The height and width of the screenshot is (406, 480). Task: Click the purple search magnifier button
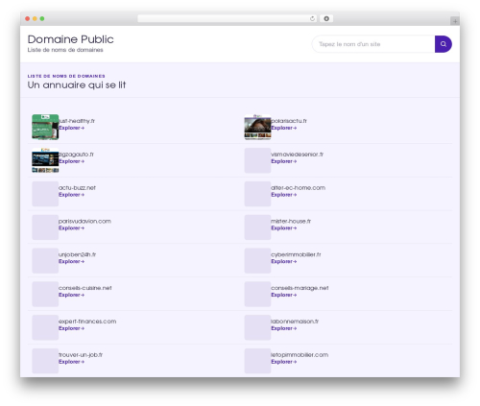(444, 44)
